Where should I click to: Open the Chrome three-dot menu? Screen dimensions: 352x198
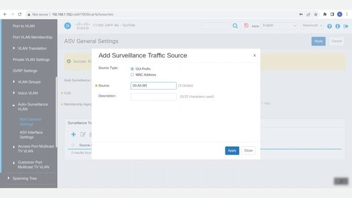click(347, 14)
